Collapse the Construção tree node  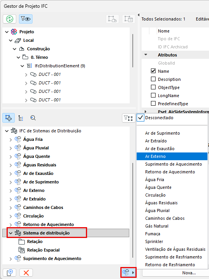[15, 49]
